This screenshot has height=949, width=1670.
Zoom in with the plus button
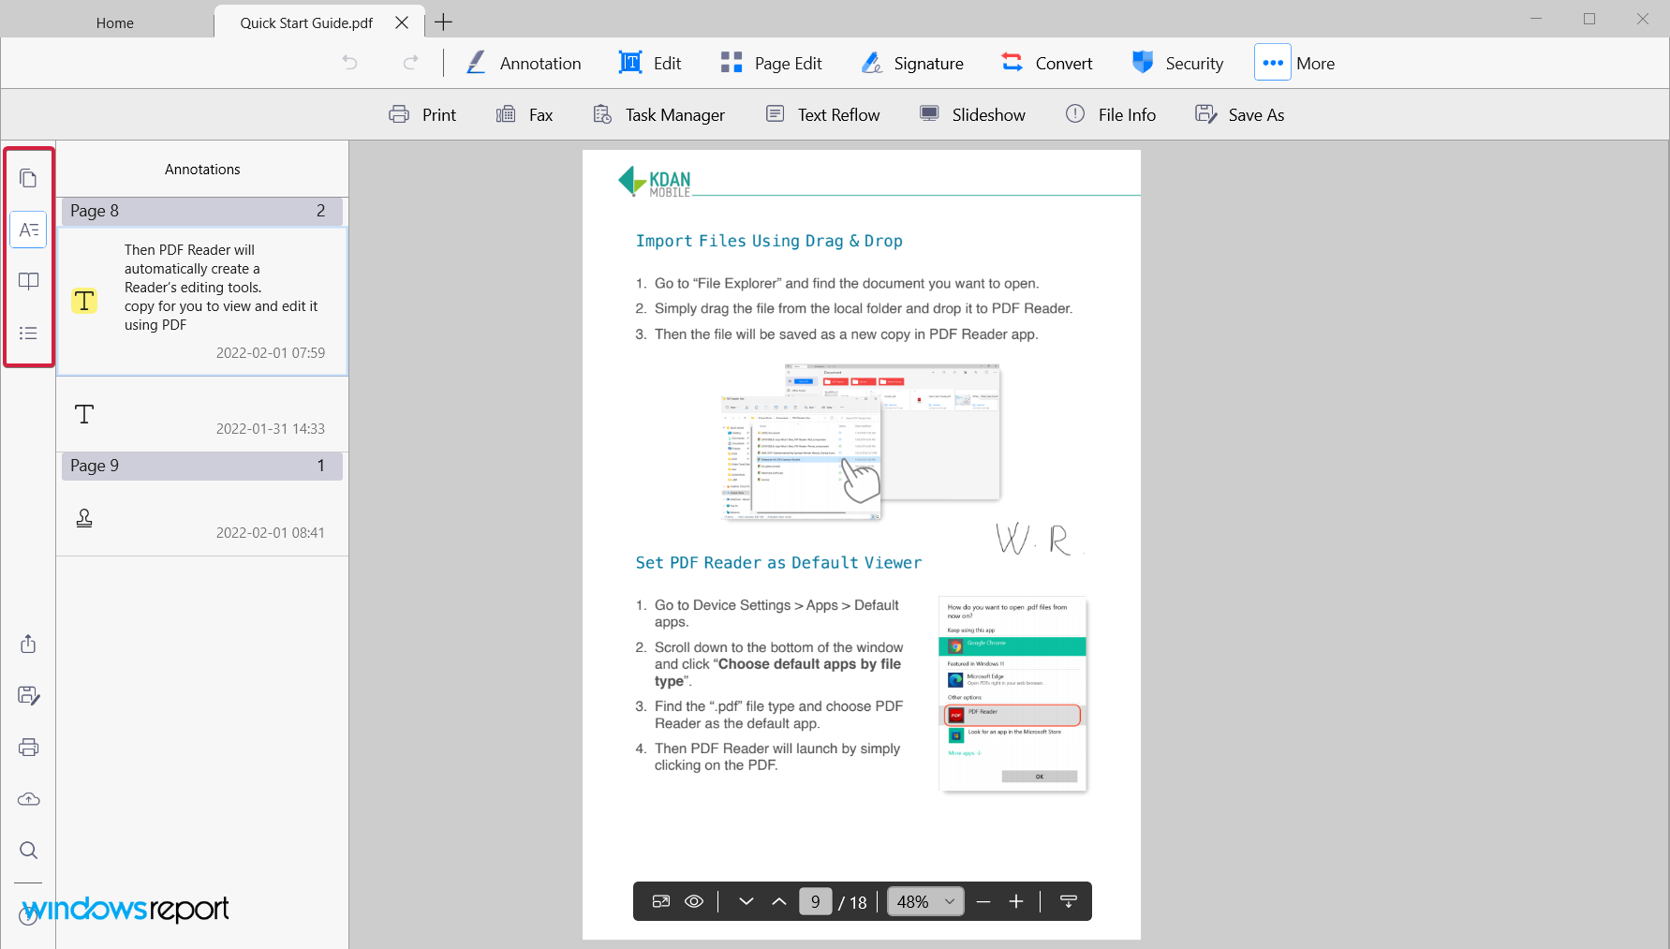pyautogui.click(x=1016, y=901)
